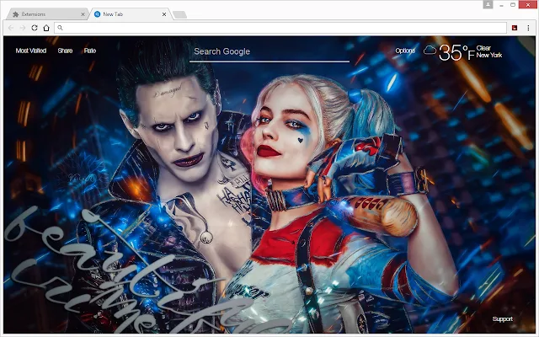Image resolution: width=539 pixels, height=337 pixels.
Task: Minimize the browser window
Action: 502,5
